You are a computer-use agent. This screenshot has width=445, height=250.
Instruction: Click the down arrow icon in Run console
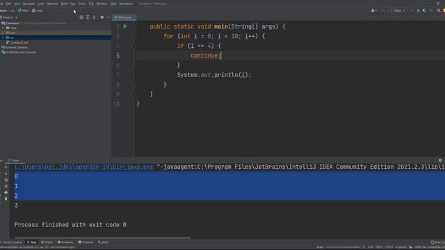coord(6,174)
